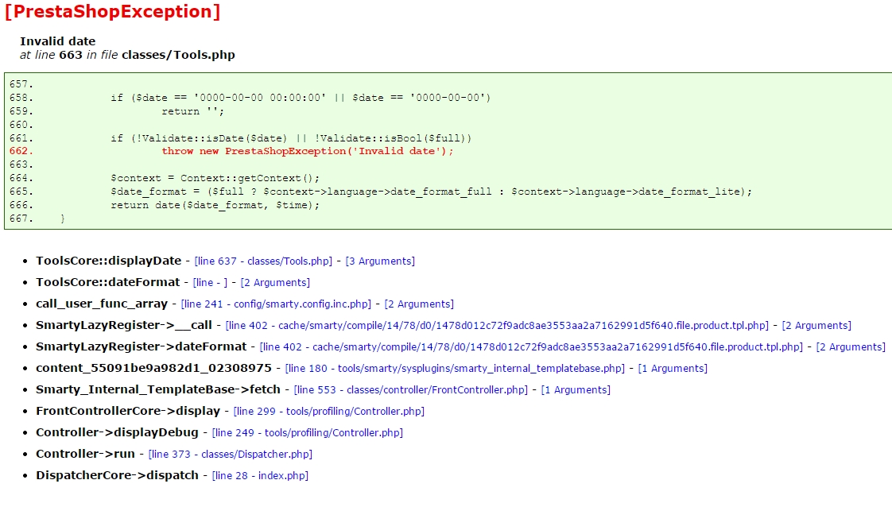Open the classes/Dispatcher.php line 373 link
This screenshot has height=507, width=892.
[231, 454]
